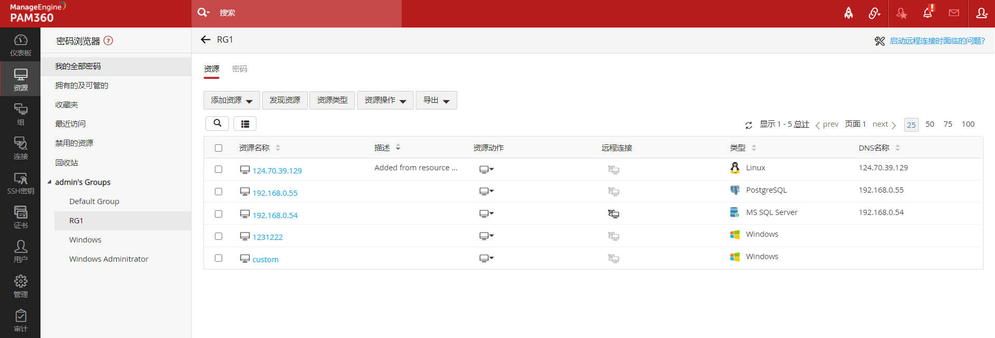The height and width of the screenshot is (338, 995).
Task: Click the notification bell icon
Action: point(928,13)
